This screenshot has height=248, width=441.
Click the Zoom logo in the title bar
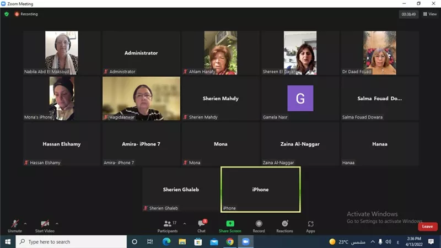coord(3,4)
